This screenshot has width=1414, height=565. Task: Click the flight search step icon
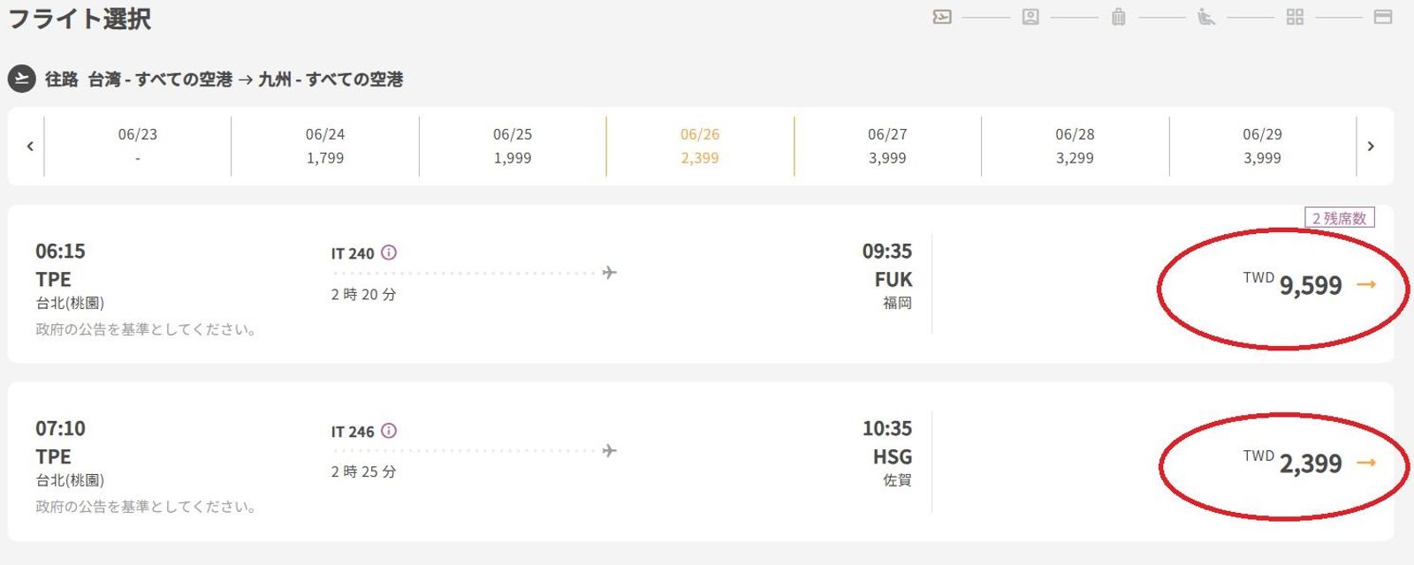942,17
